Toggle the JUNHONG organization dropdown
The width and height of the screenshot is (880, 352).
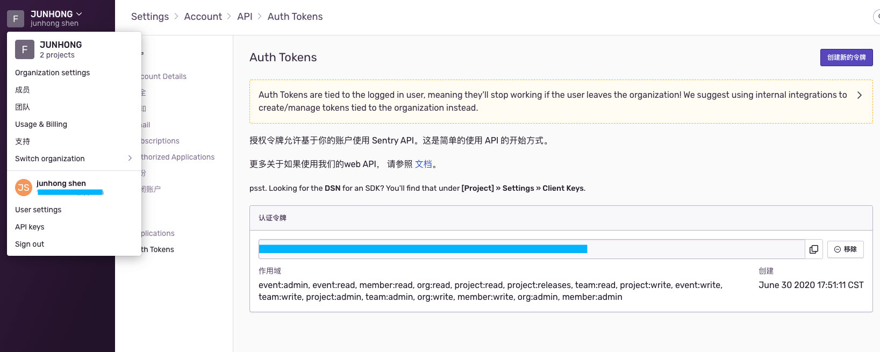(56, 14)
